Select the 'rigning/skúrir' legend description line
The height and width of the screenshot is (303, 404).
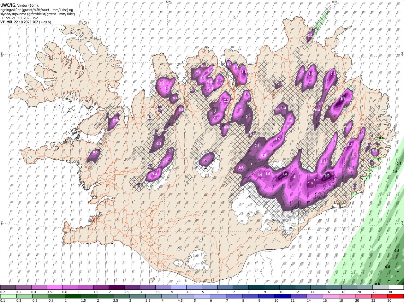tap(37, 10)
